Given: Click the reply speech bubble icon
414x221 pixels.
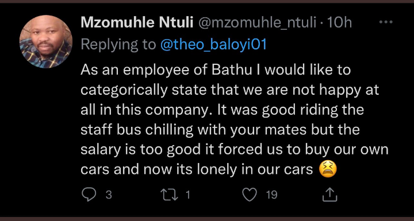Looking at the screenshot, I should click(x=89, y=195).
